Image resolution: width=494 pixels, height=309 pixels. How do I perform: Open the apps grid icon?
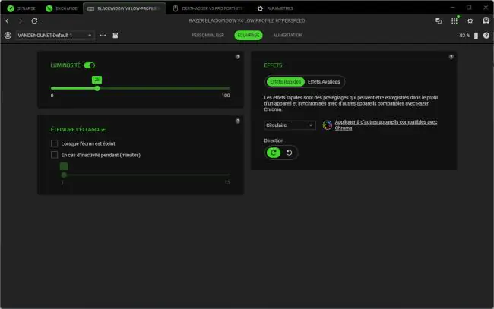454,20
